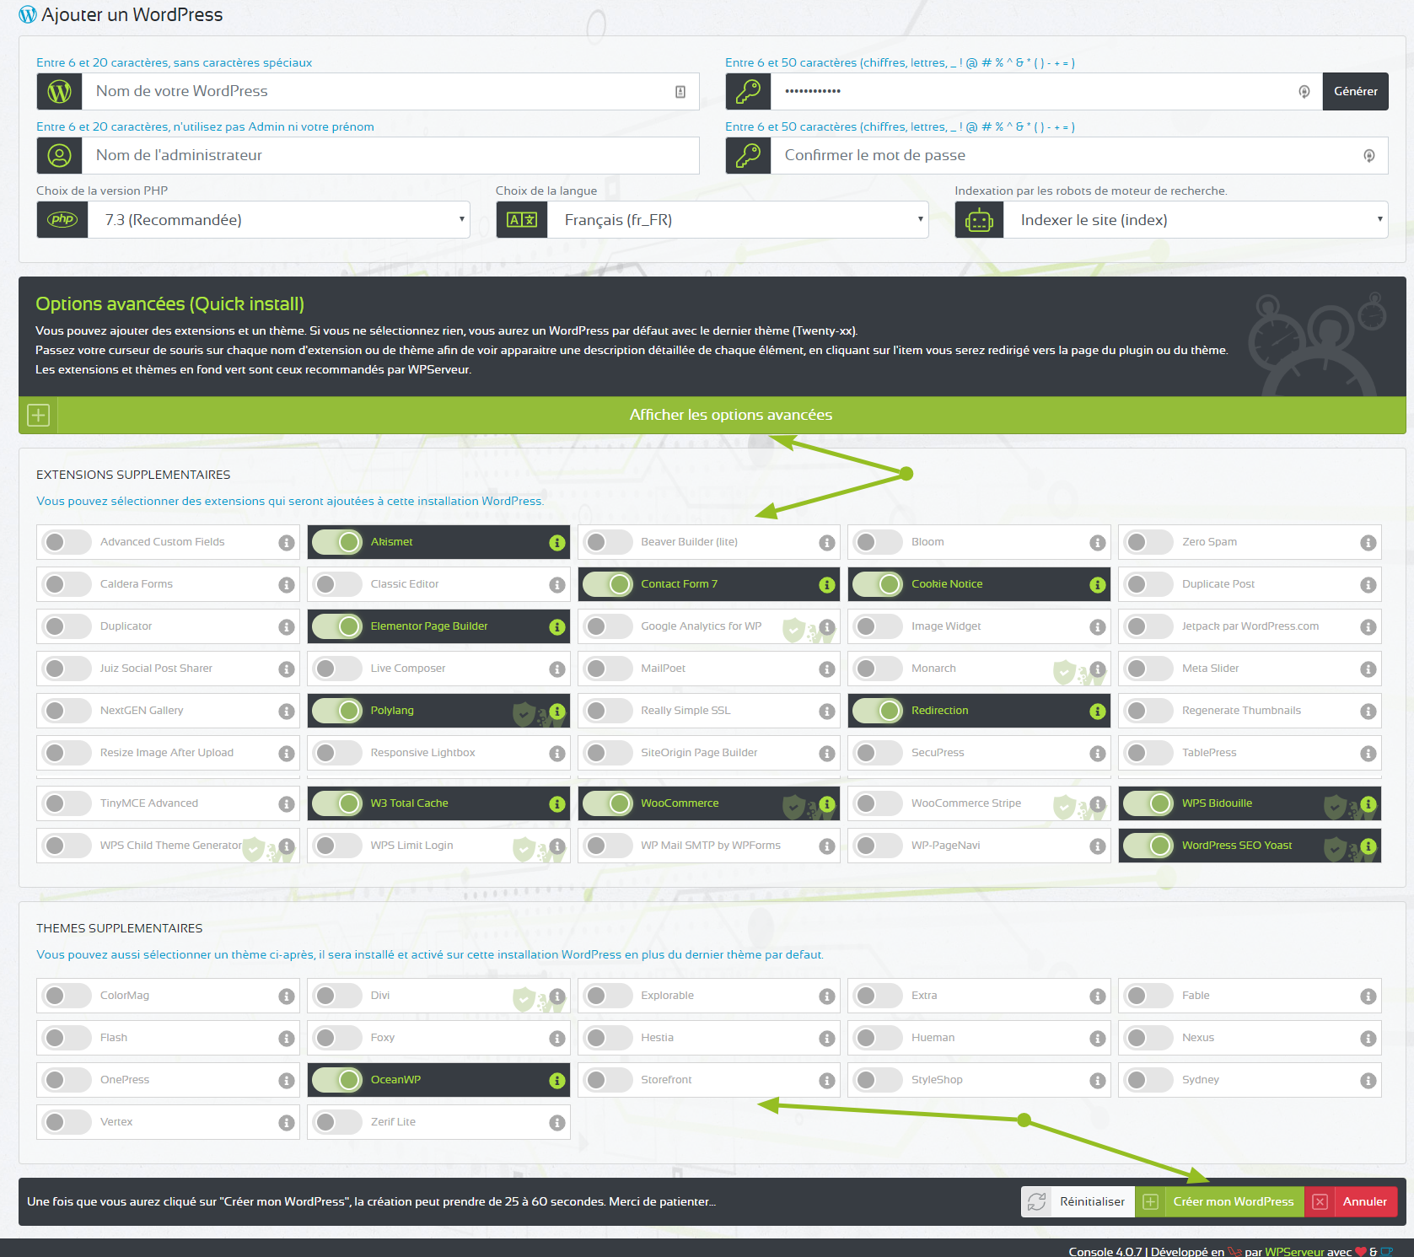Click info icon for Redirection extension
The width and height of the screenshot is (1414, 1257).
point(1097,712)
